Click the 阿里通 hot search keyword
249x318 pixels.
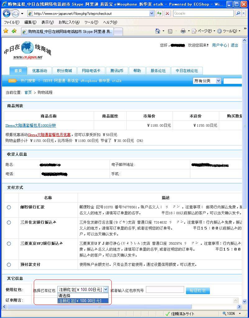60,81
